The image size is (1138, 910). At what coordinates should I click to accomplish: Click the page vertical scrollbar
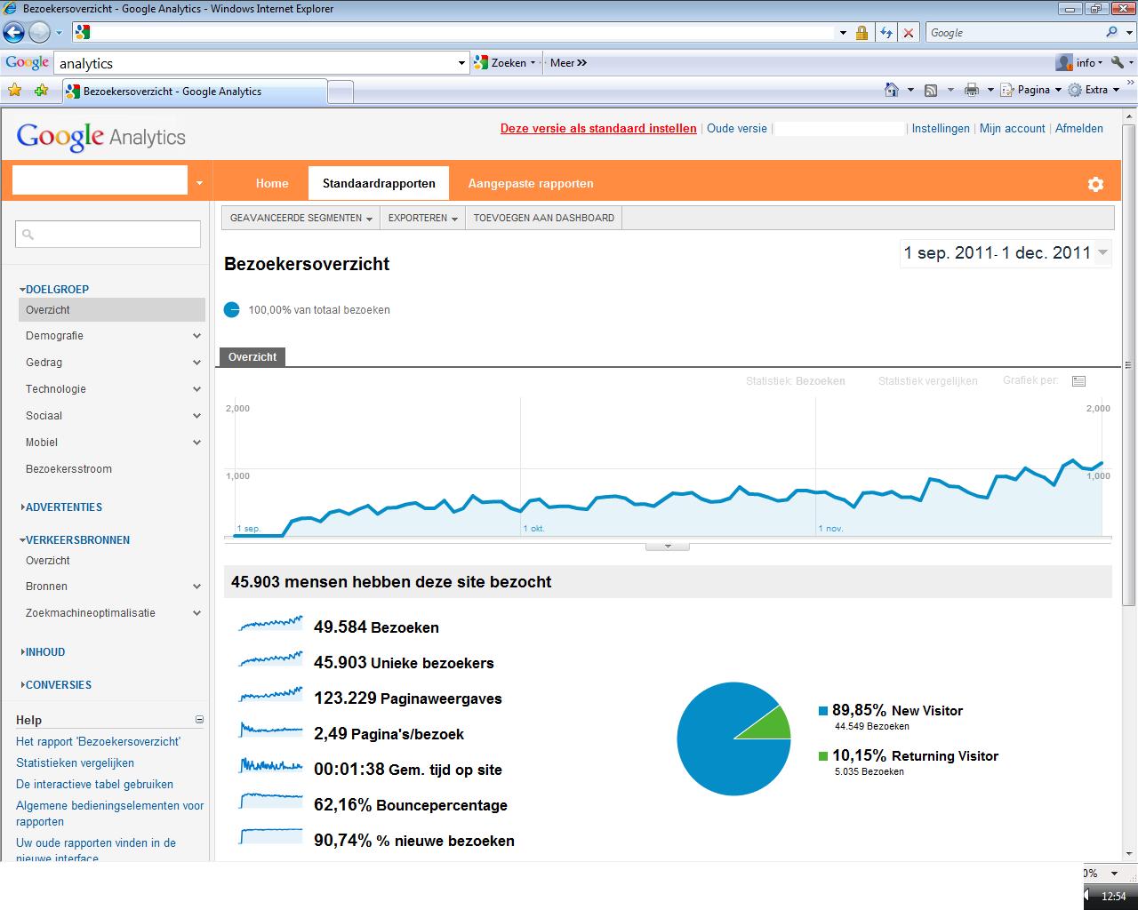pos(1129,364)
